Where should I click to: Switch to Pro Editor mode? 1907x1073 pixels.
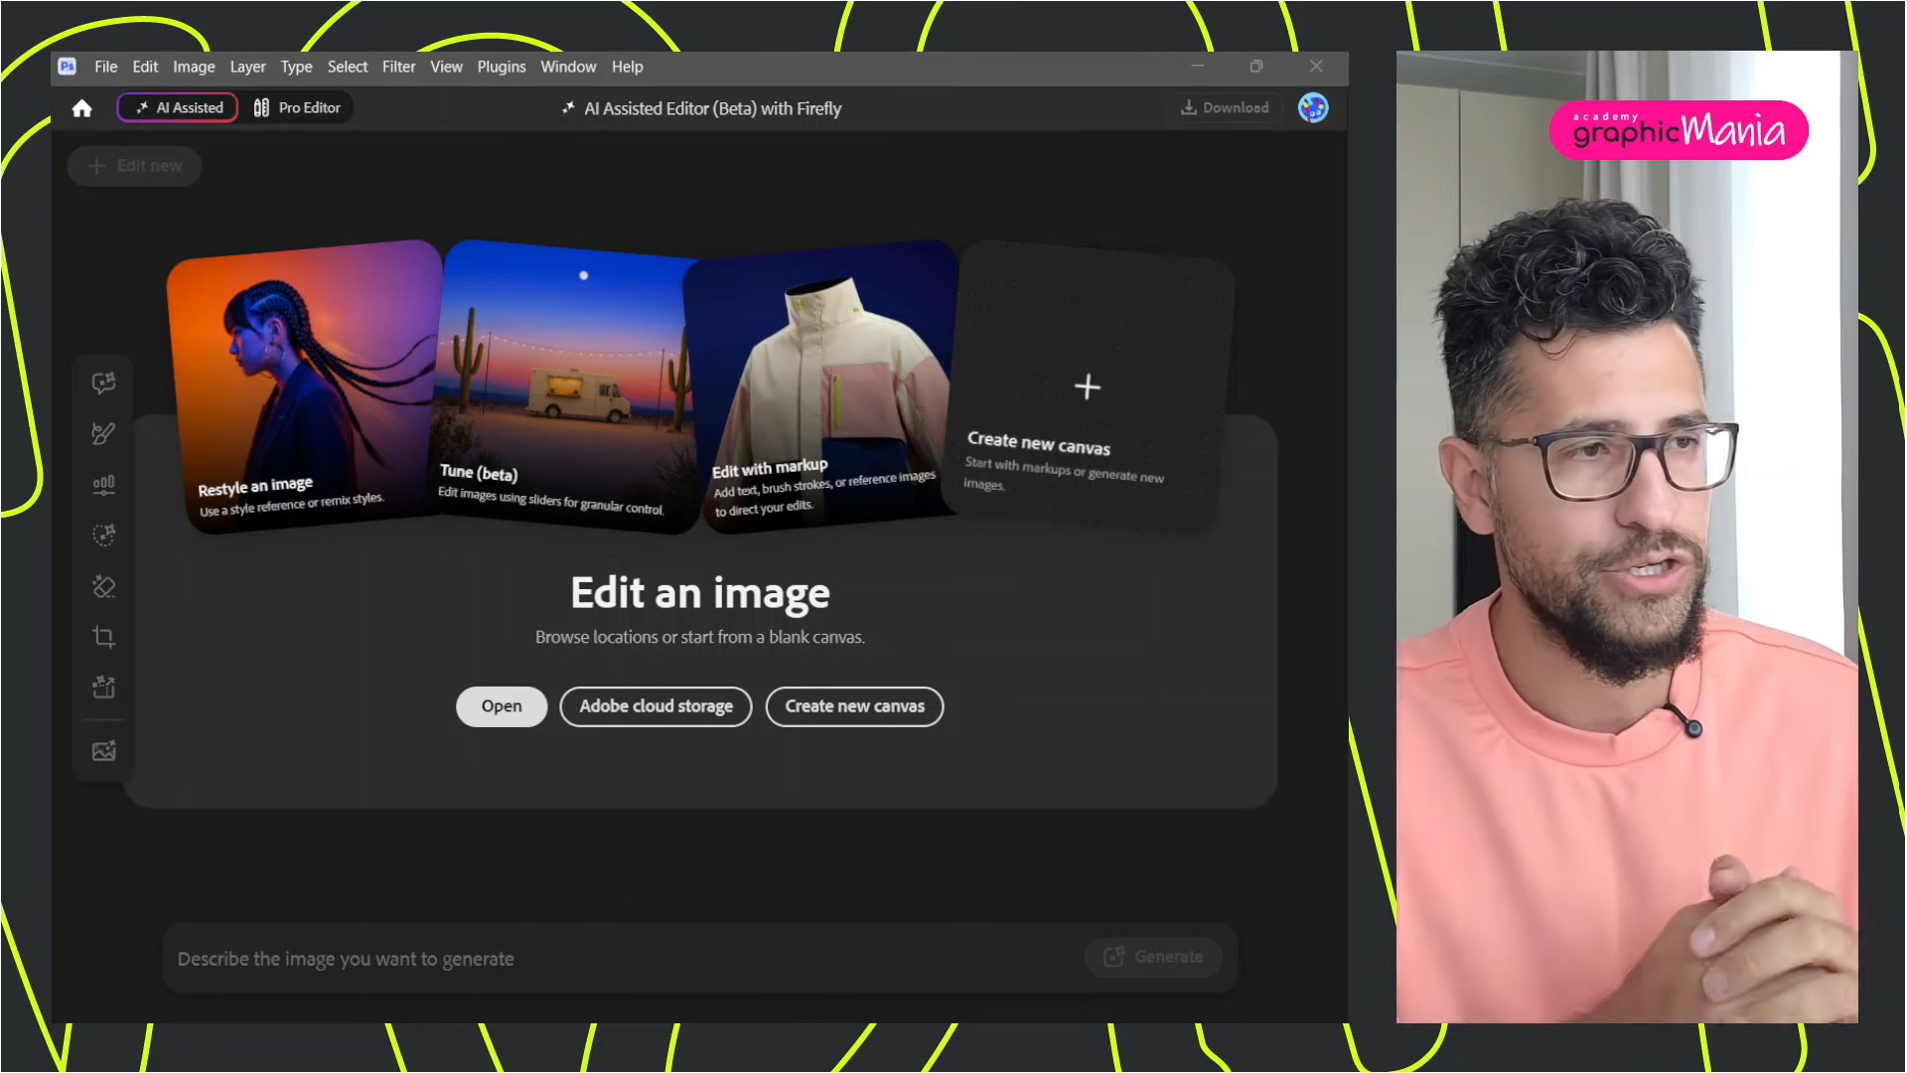tap(297, 107)
